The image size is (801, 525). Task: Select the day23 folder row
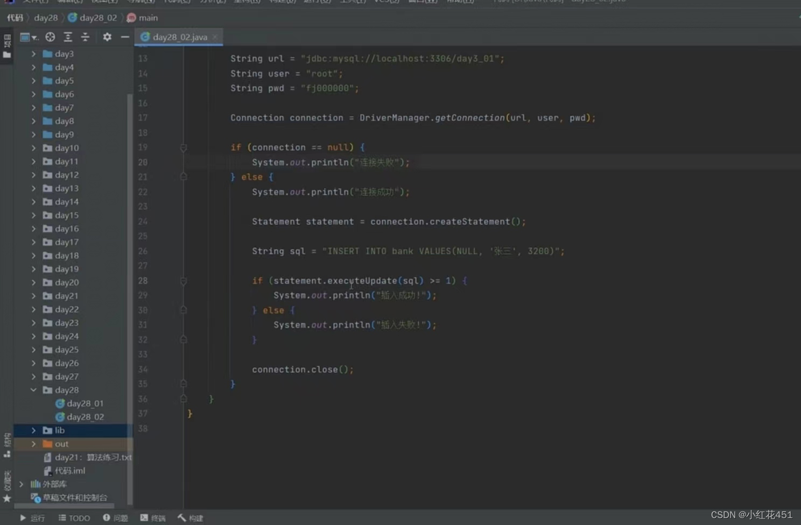[73, 323]
